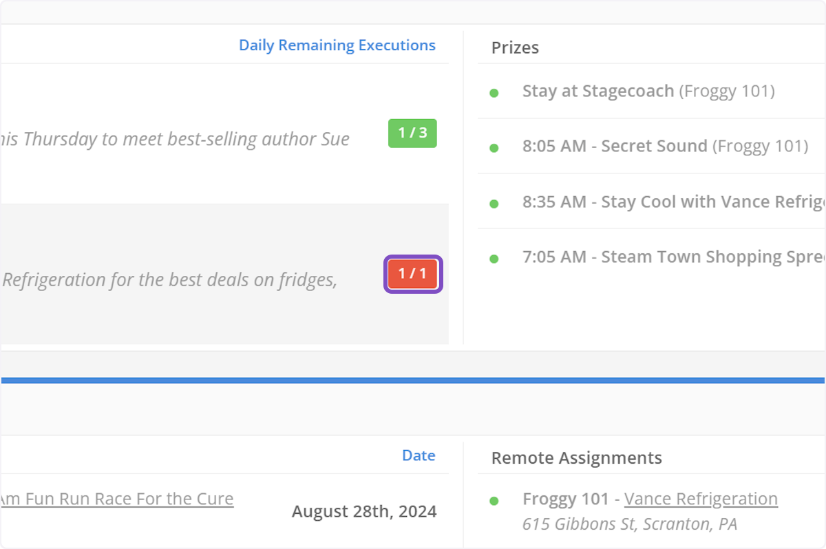Image resolution: width=826 pixels, height=549 pixels.
Task: Sort by Daily Remaining Executions column
Action: (337, 45)
